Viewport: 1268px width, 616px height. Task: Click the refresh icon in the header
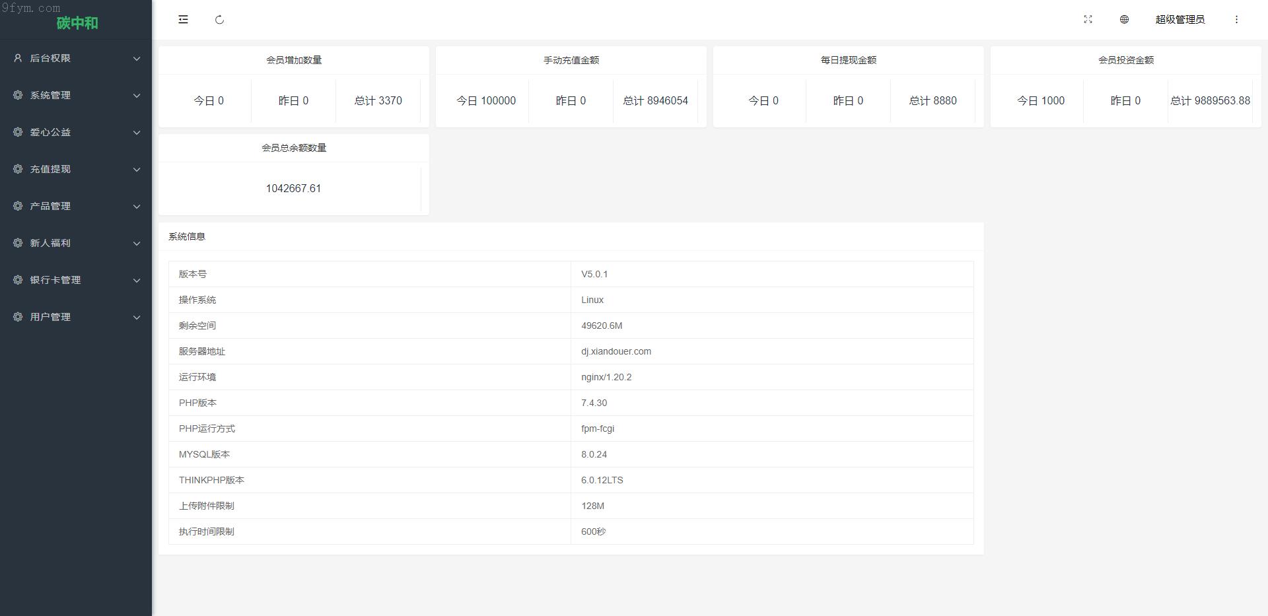pyautogui.click(x=220, y=20)
